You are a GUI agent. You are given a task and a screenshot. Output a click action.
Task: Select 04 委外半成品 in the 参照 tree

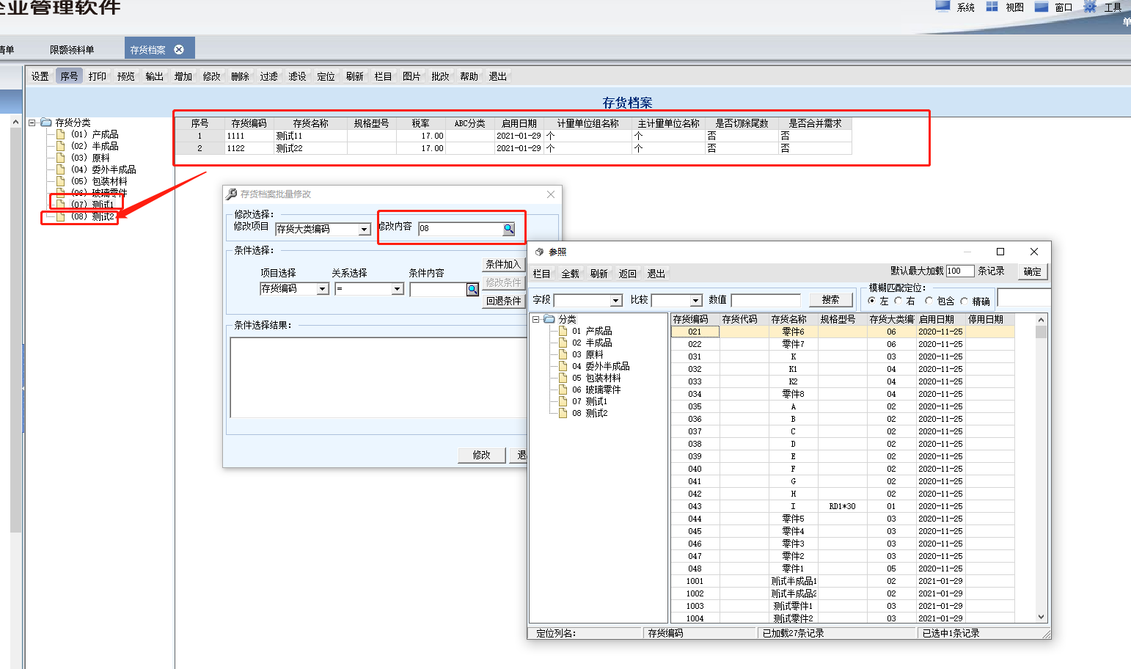point(601,366)
